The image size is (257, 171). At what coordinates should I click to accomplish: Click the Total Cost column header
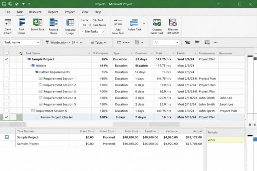pos(131,131)
